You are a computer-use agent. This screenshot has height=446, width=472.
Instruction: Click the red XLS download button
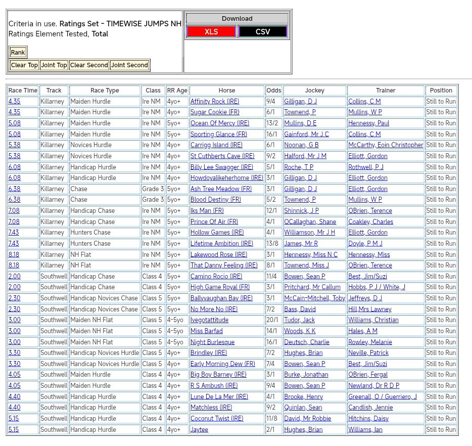tap(211, 31)
